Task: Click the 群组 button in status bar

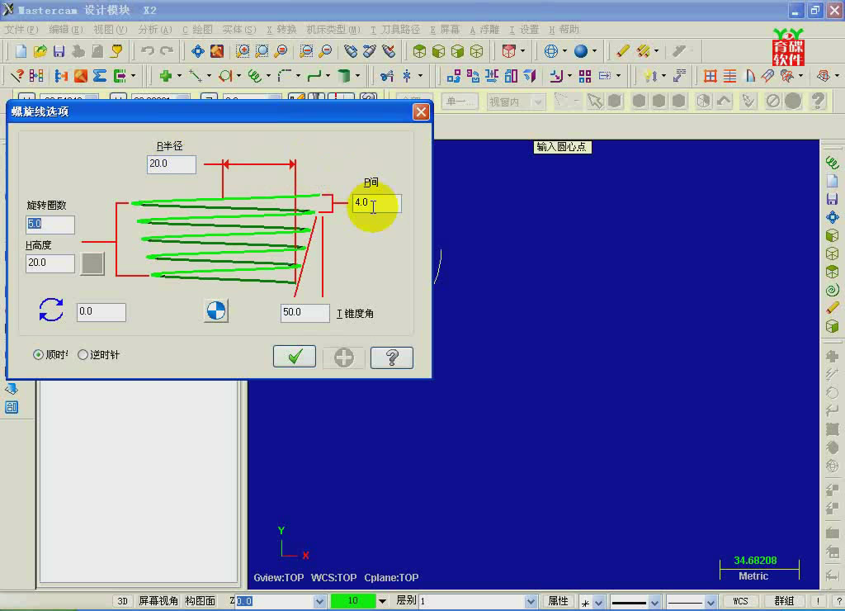Action: 784,601
